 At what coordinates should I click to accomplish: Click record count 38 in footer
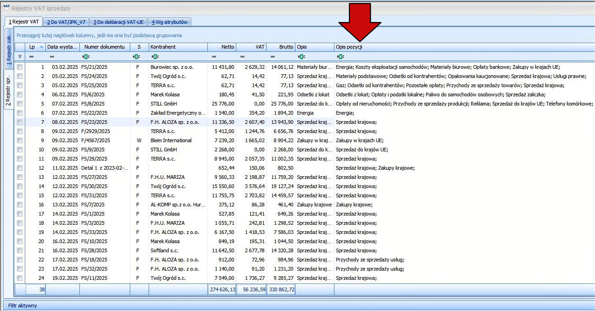tap(36, 289)
